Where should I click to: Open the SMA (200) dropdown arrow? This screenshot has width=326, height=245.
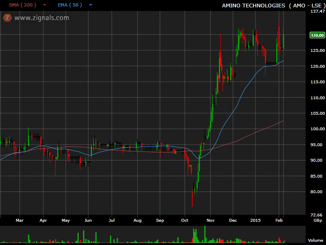tap(44, 5)
